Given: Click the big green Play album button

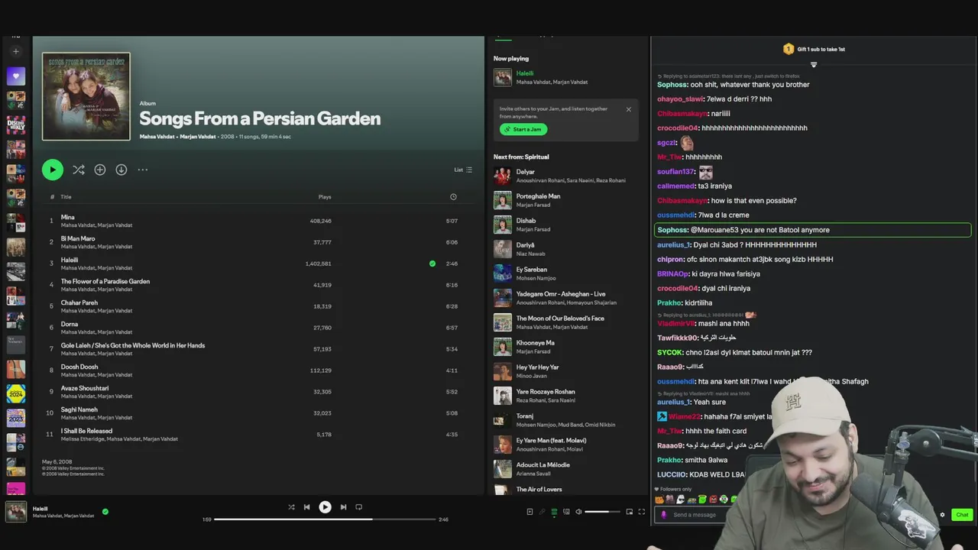Looking at the screenshot, I should coord(53,170).
